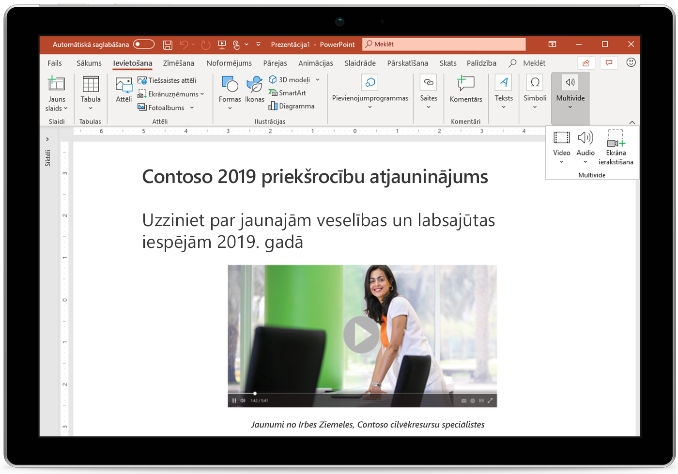Undo the last action
Screen dimensions: 678x474
click(x=184, y=45)
